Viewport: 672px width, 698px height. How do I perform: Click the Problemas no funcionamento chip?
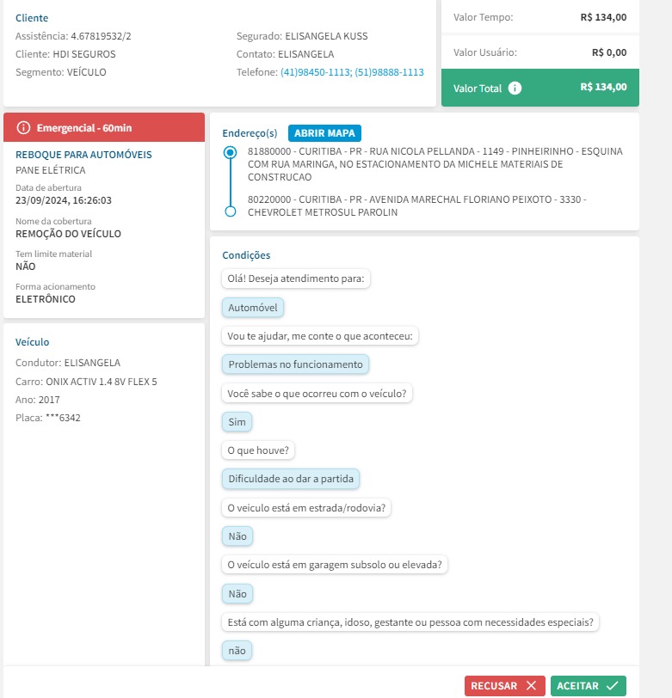[x=295, y=364]
